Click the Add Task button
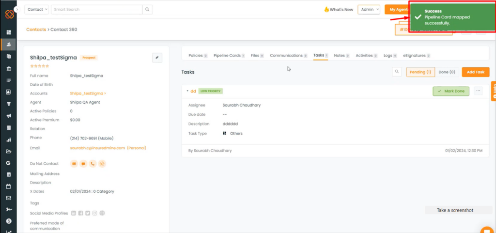The image size is (496, 233). (476, 72)
